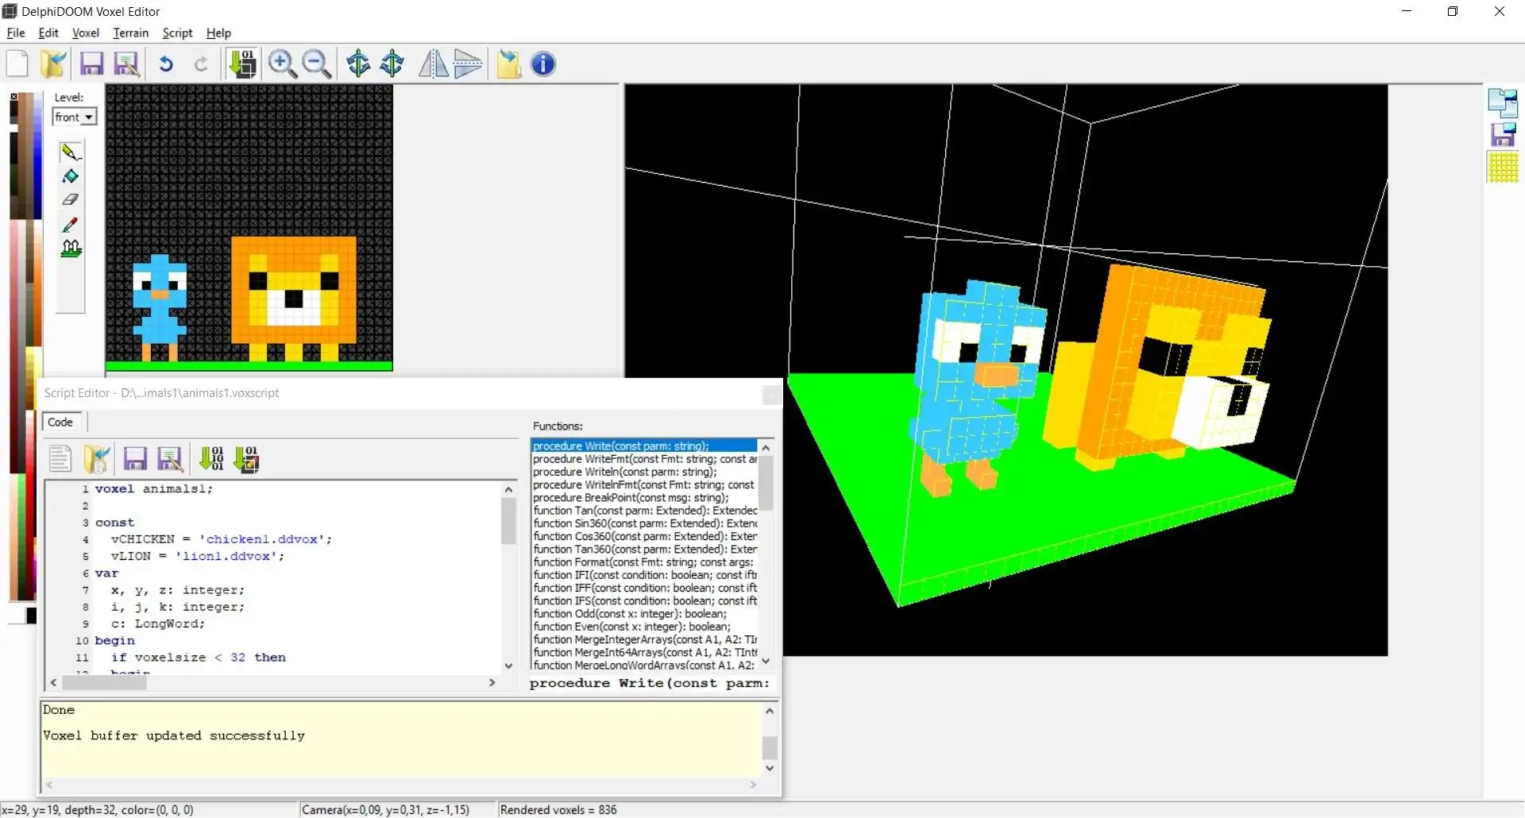Toggle the yellow grid icon at right
This screenshot has height=818, width=1525.
[x=1503, y=168]
